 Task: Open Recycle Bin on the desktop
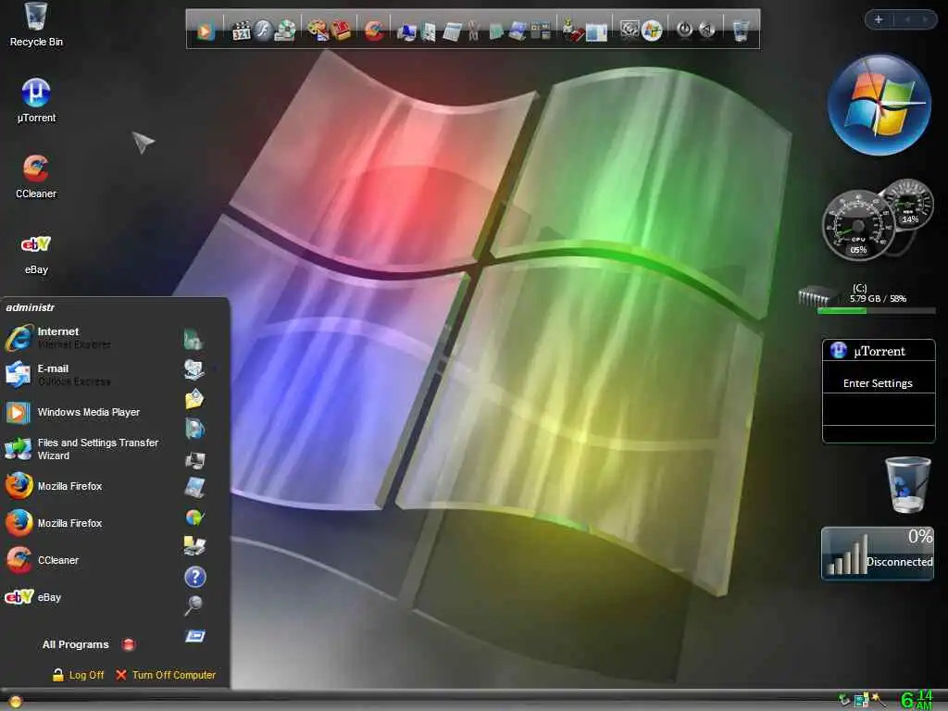(x=36, y=25)
